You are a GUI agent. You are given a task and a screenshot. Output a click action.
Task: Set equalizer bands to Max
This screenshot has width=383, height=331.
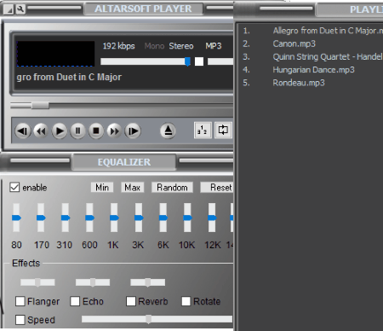tap(133, 188)
